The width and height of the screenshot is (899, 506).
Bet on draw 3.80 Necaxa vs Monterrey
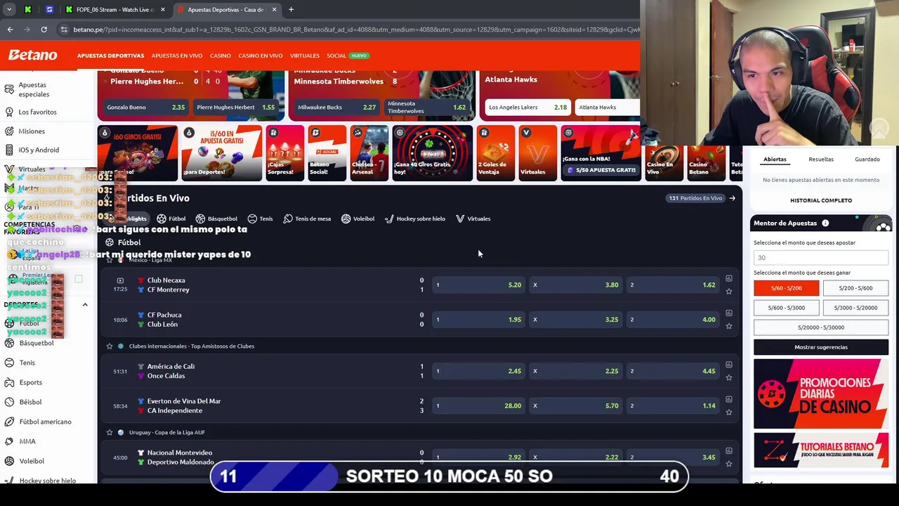click(575, 285)
